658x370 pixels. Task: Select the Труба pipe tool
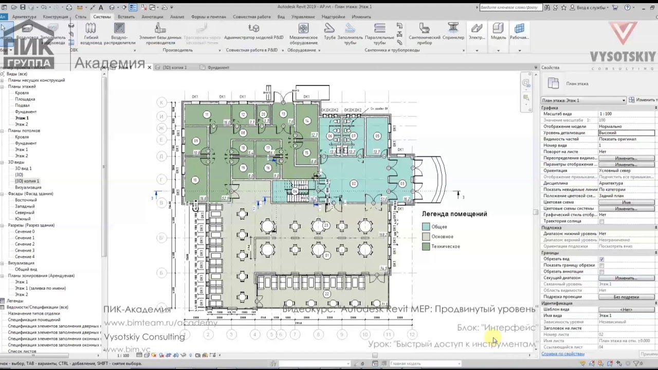pyautogui.click(x=330, y=32)
